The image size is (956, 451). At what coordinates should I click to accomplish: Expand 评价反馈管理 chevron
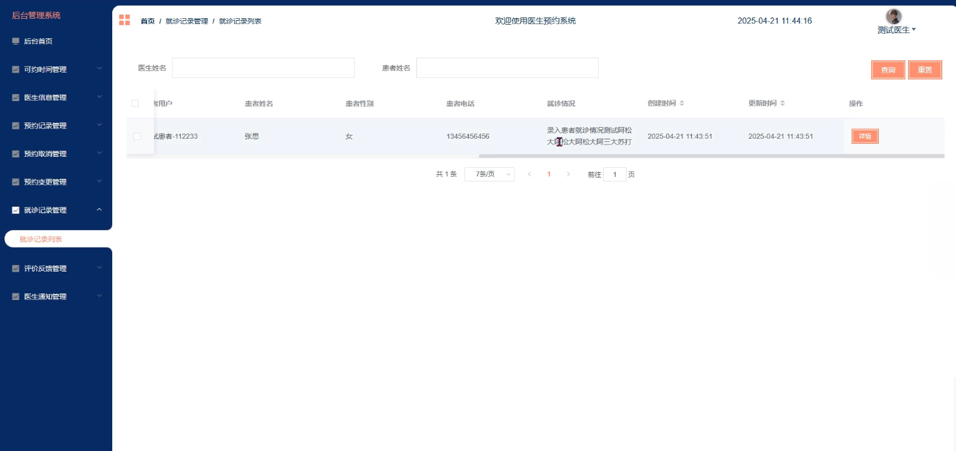99,268
